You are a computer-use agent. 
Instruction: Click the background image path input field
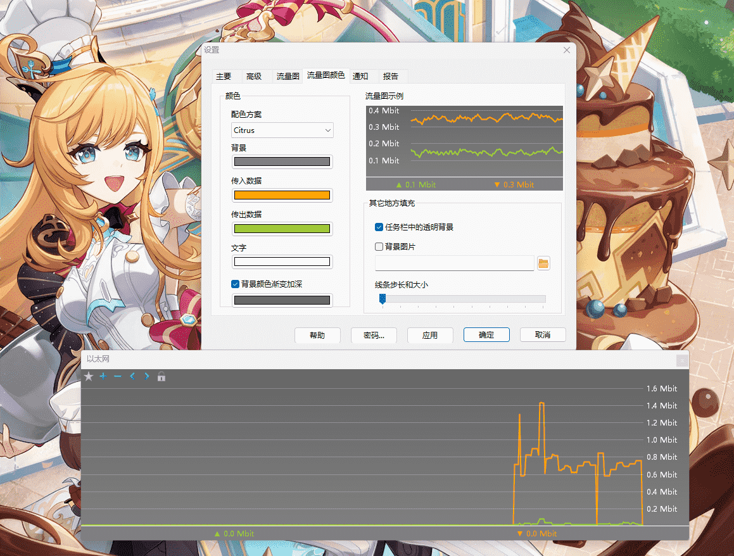click(453, 263)
